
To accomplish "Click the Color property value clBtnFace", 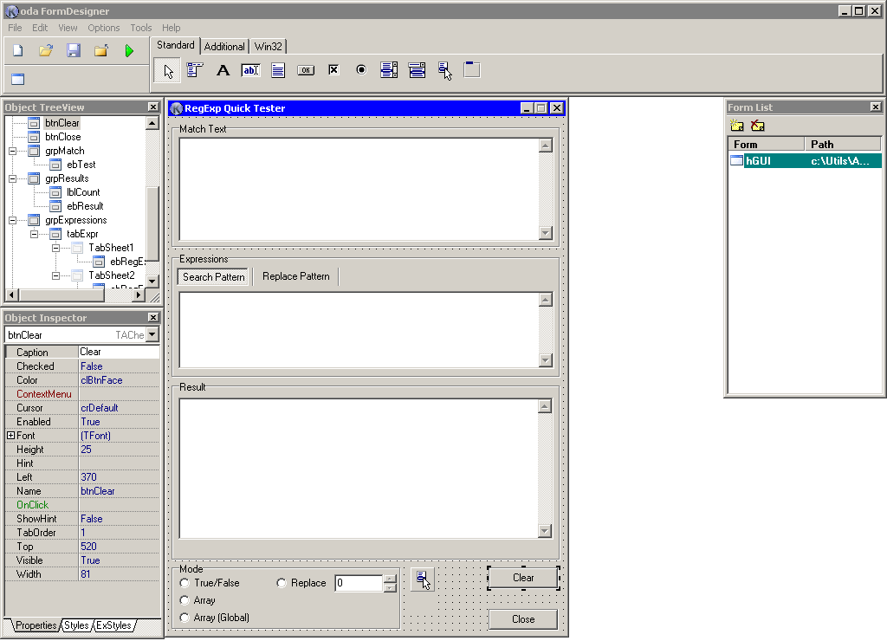I will pos(102,380).
